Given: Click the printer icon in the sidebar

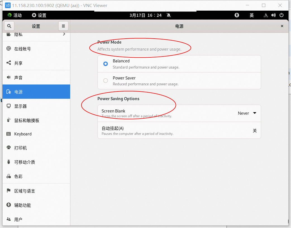Looking at the screenshot, I should (x=9, y=148).
